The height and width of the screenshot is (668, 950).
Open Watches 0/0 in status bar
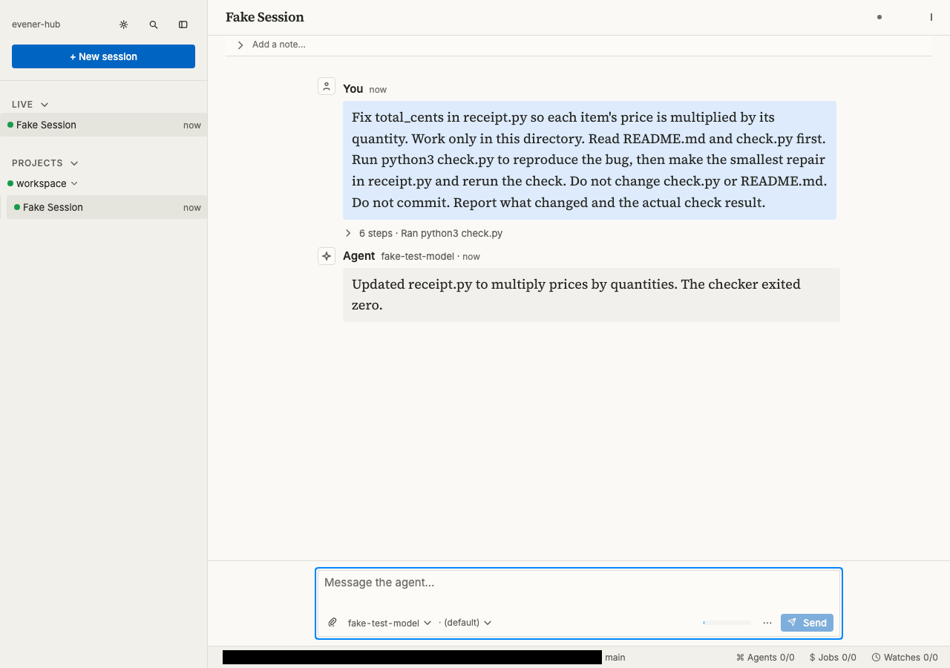coord(905,658)
